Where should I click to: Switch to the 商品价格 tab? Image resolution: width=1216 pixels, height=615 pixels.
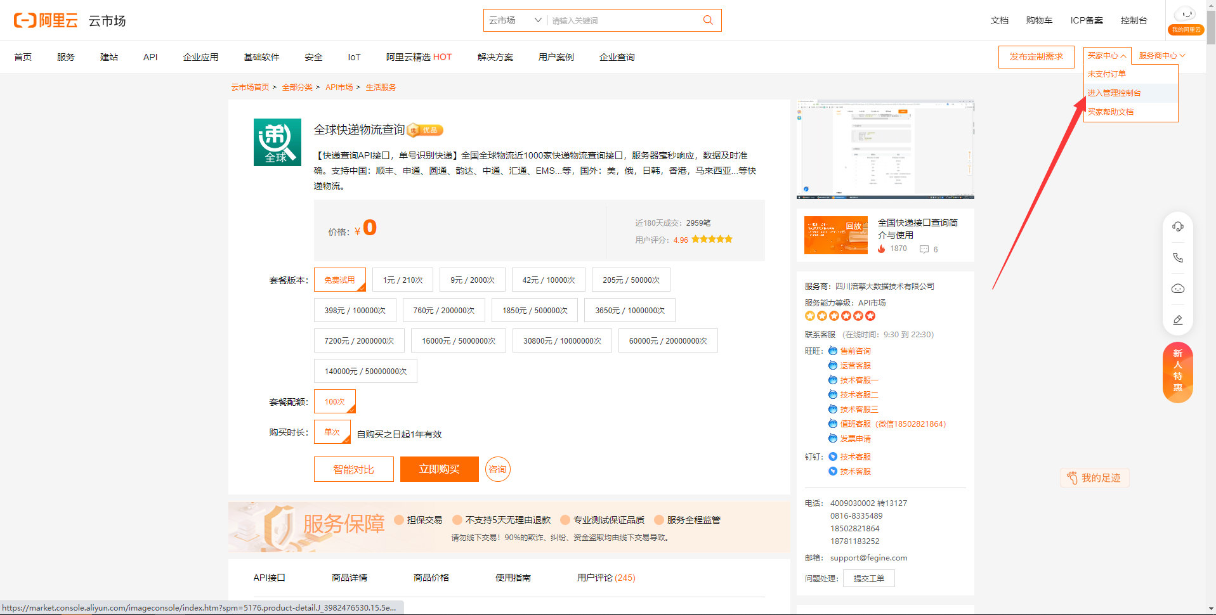coord(431,578)
